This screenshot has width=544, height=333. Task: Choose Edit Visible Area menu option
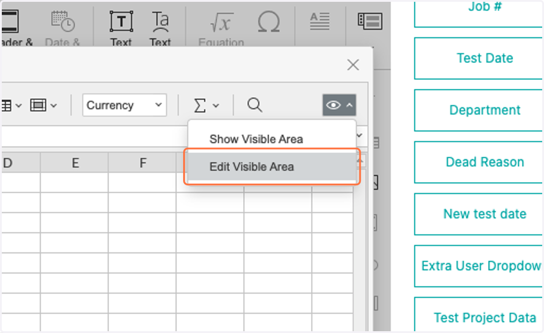pos(272,167)
